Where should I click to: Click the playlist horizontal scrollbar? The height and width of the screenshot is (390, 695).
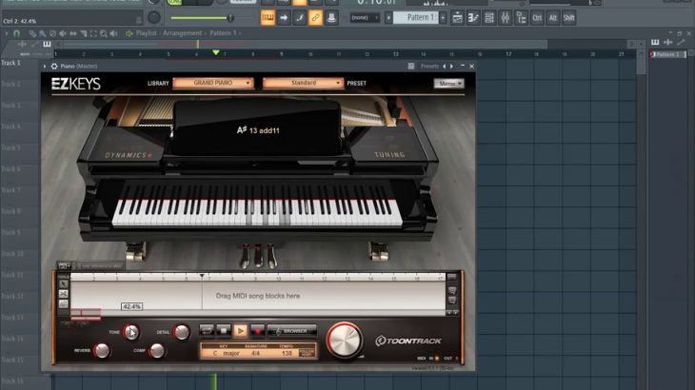[x=304, y=45]
